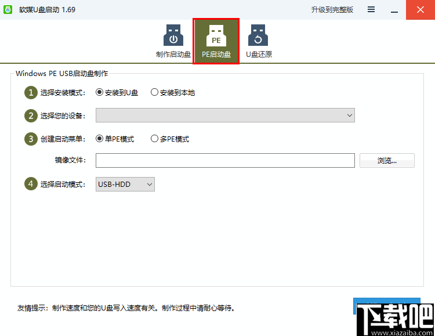Expand the 选择您的设备 dropdown
Viewport: 435px width, 336px height.
tap(225, 115)
